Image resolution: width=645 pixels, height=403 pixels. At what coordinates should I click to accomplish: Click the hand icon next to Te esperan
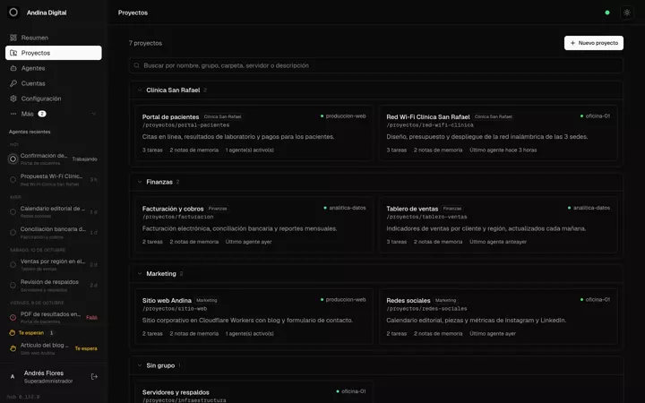13,332
